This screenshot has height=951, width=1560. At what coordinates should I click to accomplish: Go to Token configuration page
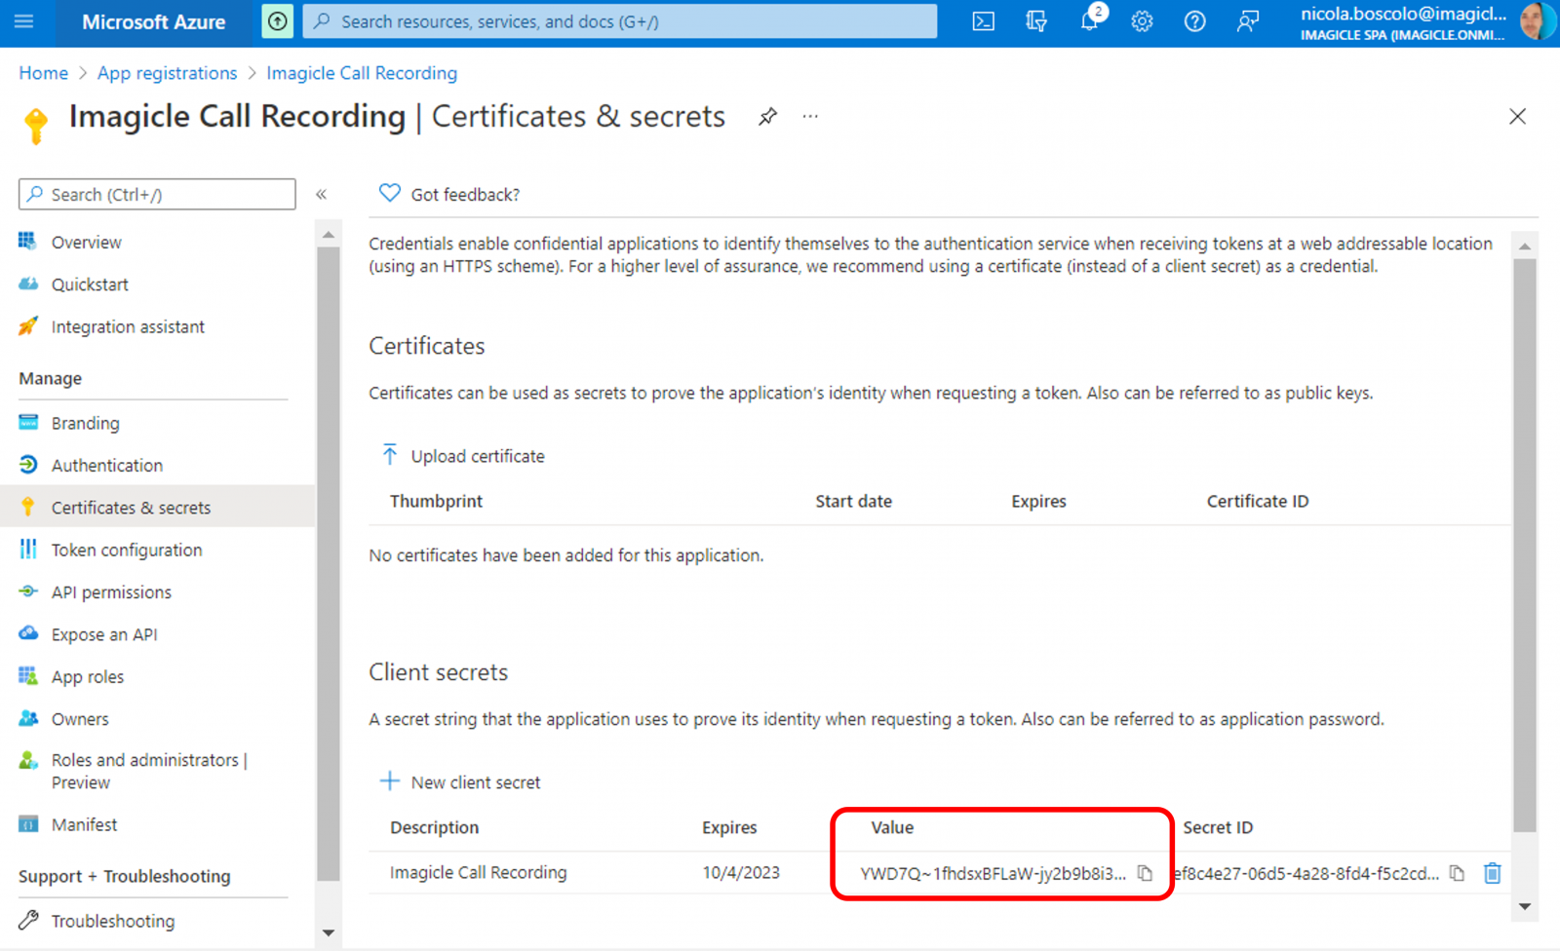pos(127,550)
